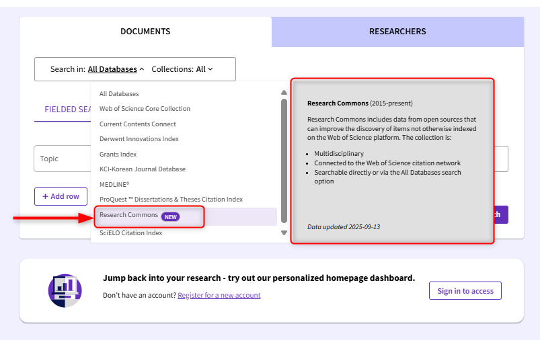This screenshot has height=340, width=540.
Task: Choose KCI-Korean Journal Database
Action: click(x=143, y=169)
